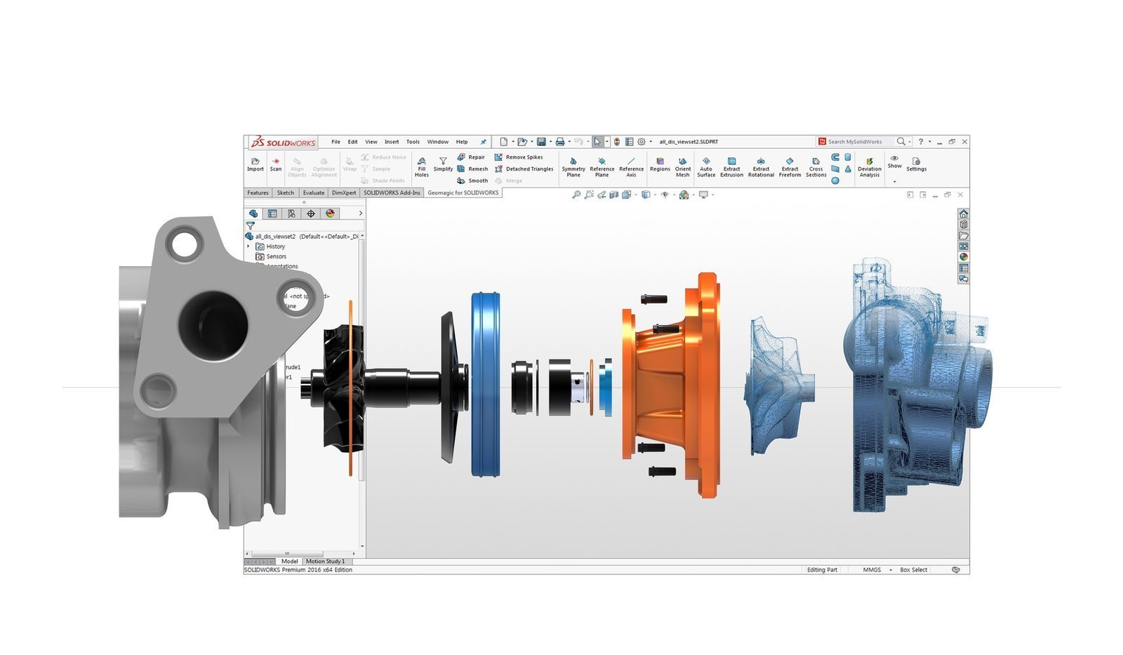Click the sphere primitive icon in ribbon

835,180
